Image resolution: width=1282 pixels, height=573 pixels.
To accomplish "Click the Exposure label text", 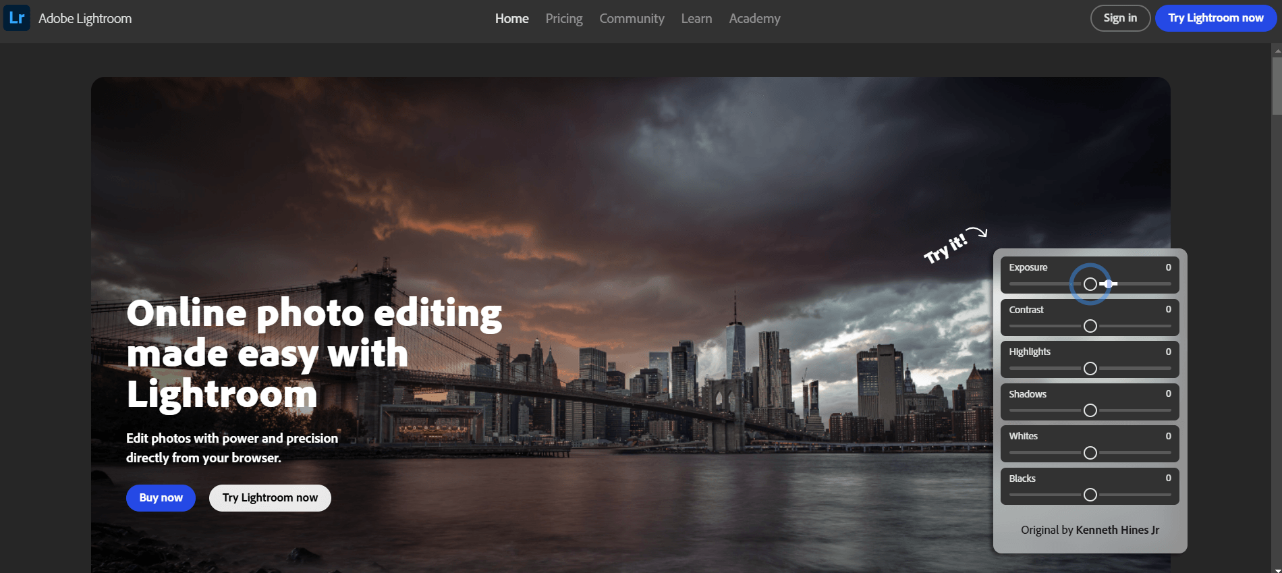I will coord(1028,267).
